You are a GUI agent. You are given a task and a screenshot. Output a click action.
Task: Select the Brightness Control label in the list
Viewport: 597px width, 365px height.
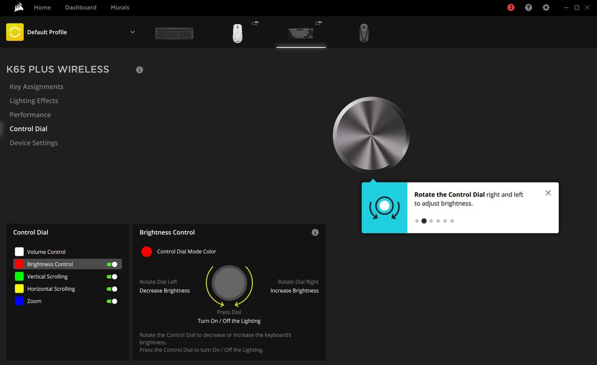click(50, 264)
